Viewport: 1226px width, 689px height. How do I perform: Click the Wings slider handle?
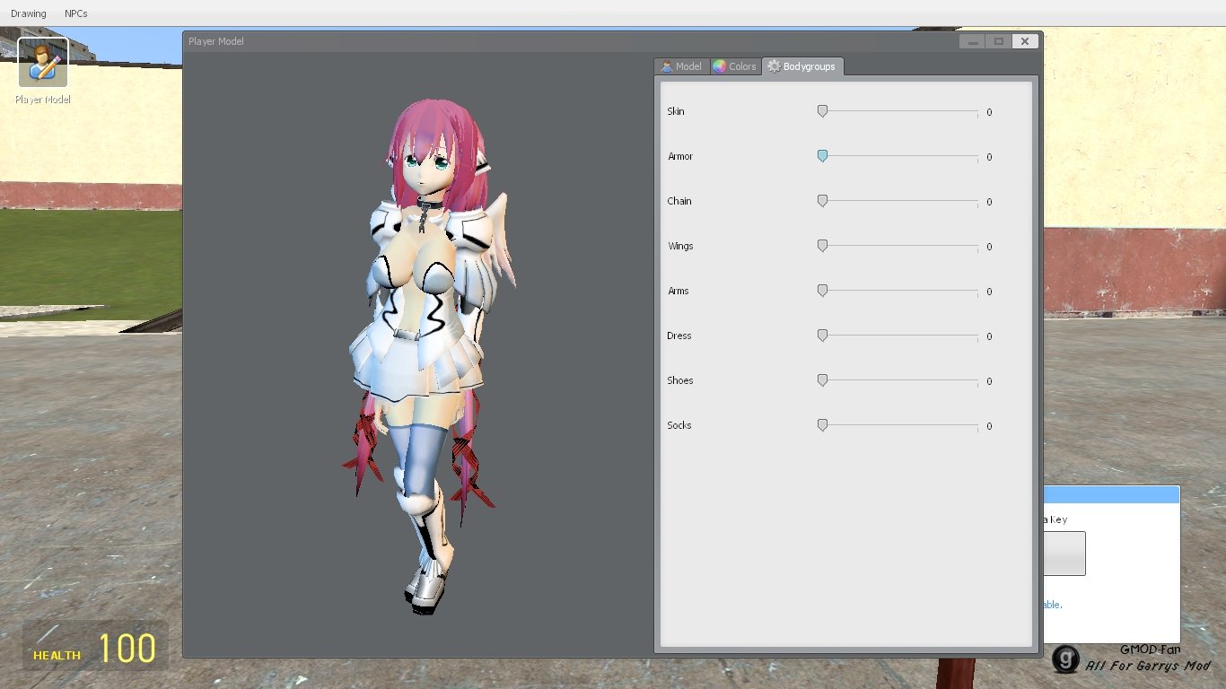822,246
